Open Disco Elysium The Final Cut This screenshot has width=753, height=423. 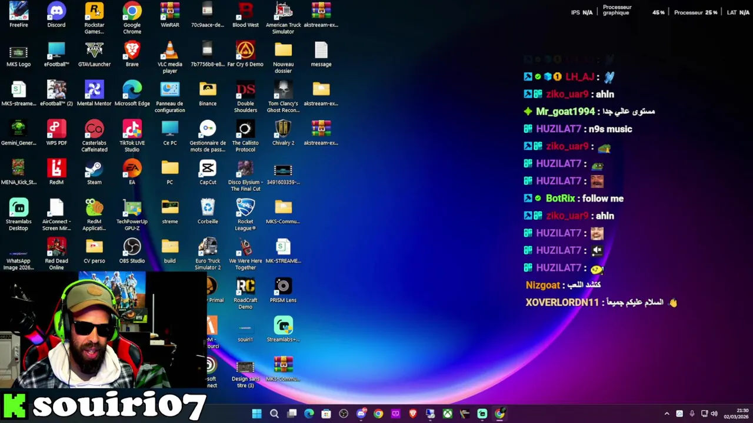tap(245, 176)
